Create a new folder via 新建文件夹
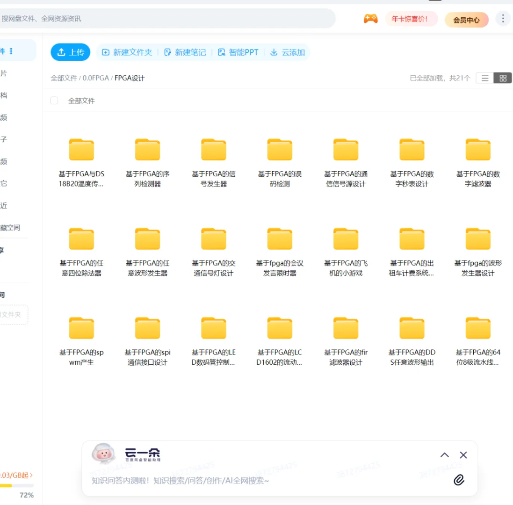Image resolution: width=513 pixels, height=505 pixels. click(126, 52)
